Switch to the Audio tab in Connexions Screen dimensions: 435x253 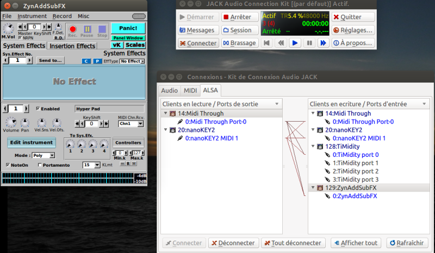(169, 91)
